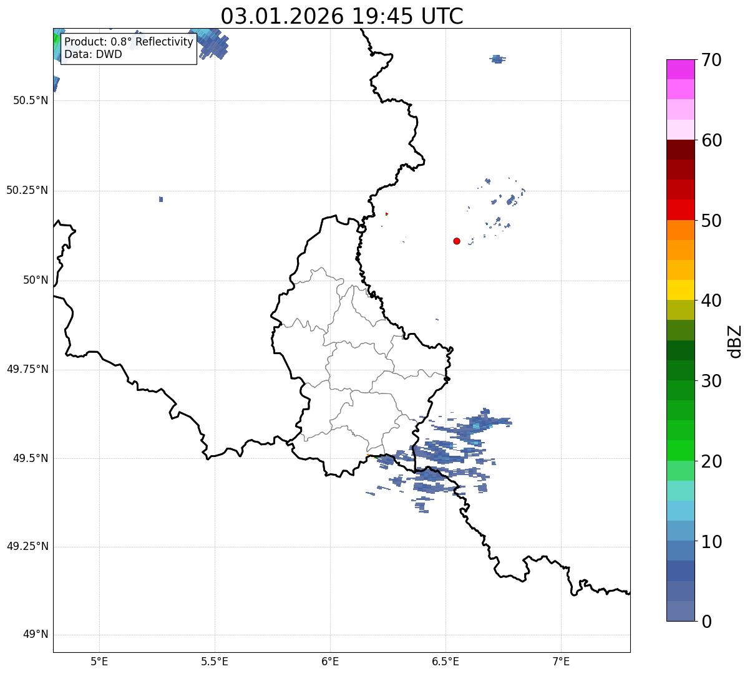Pick the olive-yellow segment just below 40

tap(681, 310)
